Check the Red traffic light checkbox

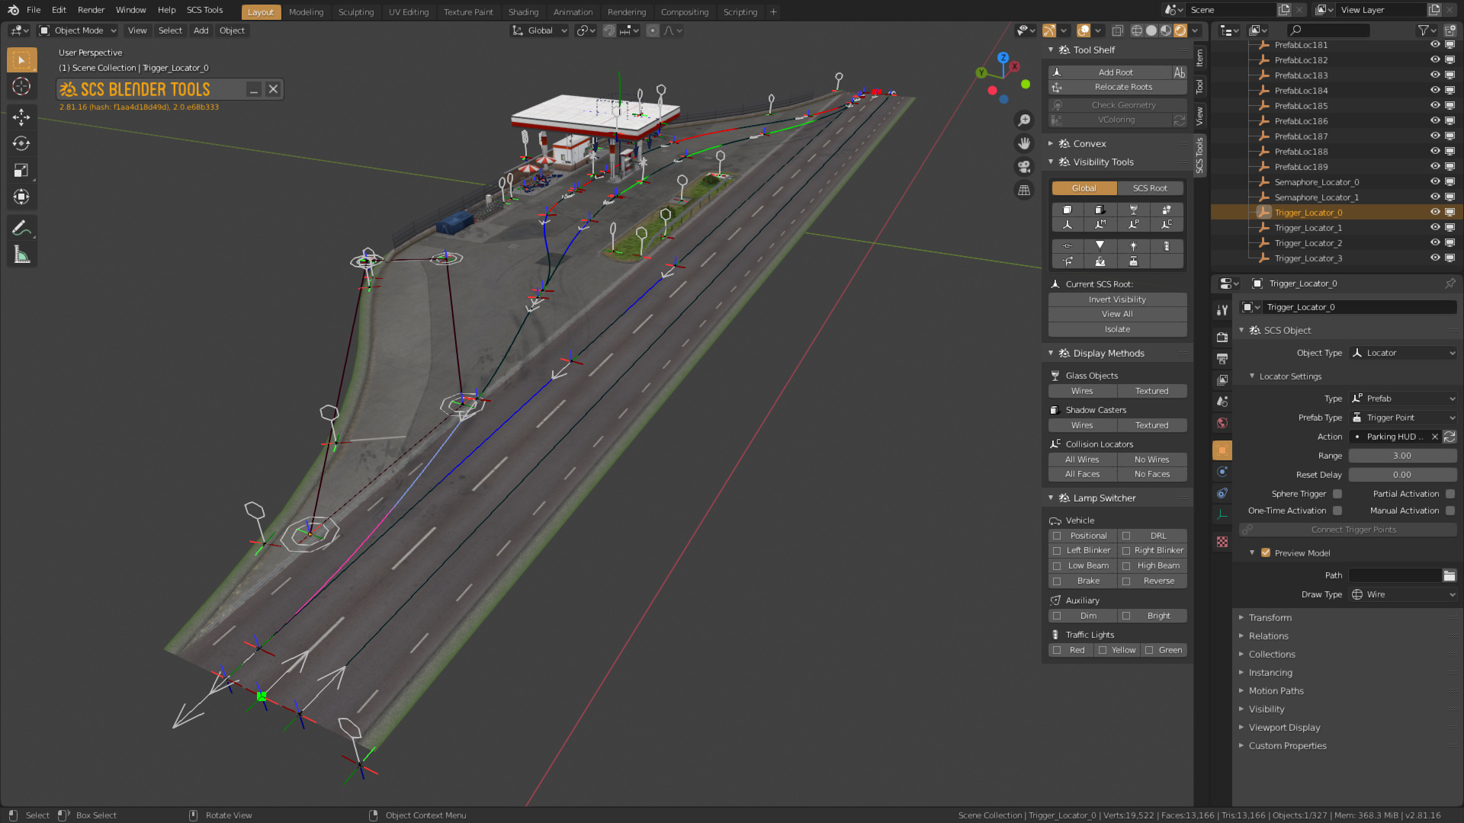coord(1057,649)
